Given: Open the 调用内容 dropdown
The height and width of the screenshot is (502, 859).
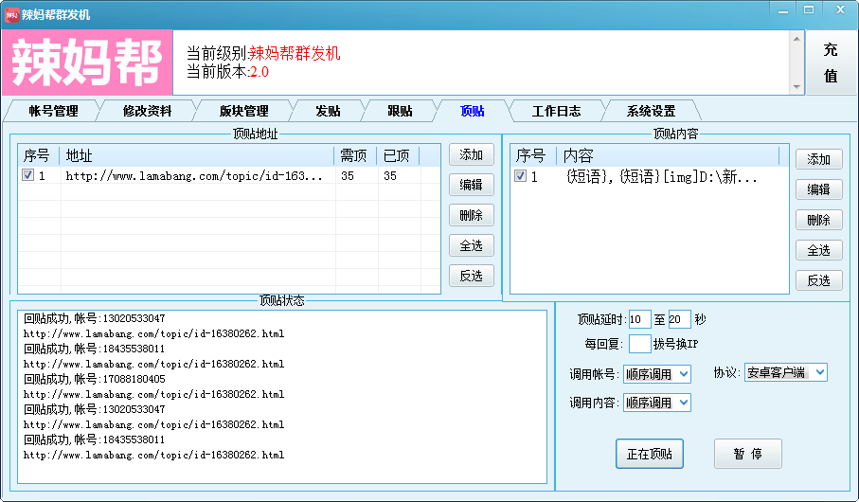Looking at the screenshot, I should (x=657, y=403).
